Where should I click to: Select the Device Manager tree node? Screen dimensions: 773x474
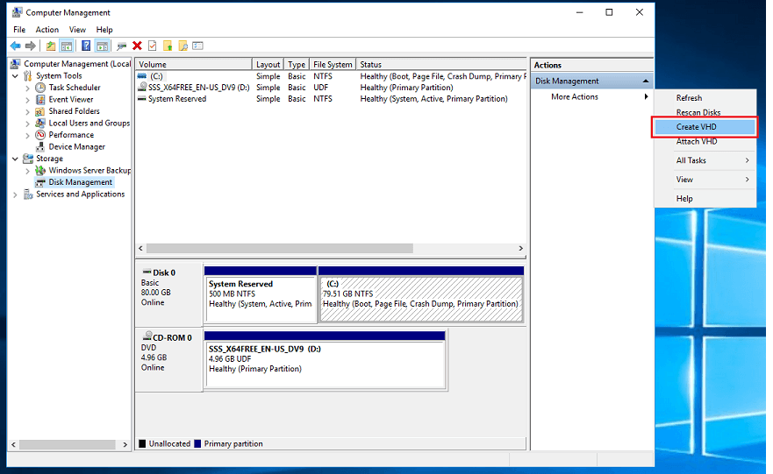coord(76,147)
